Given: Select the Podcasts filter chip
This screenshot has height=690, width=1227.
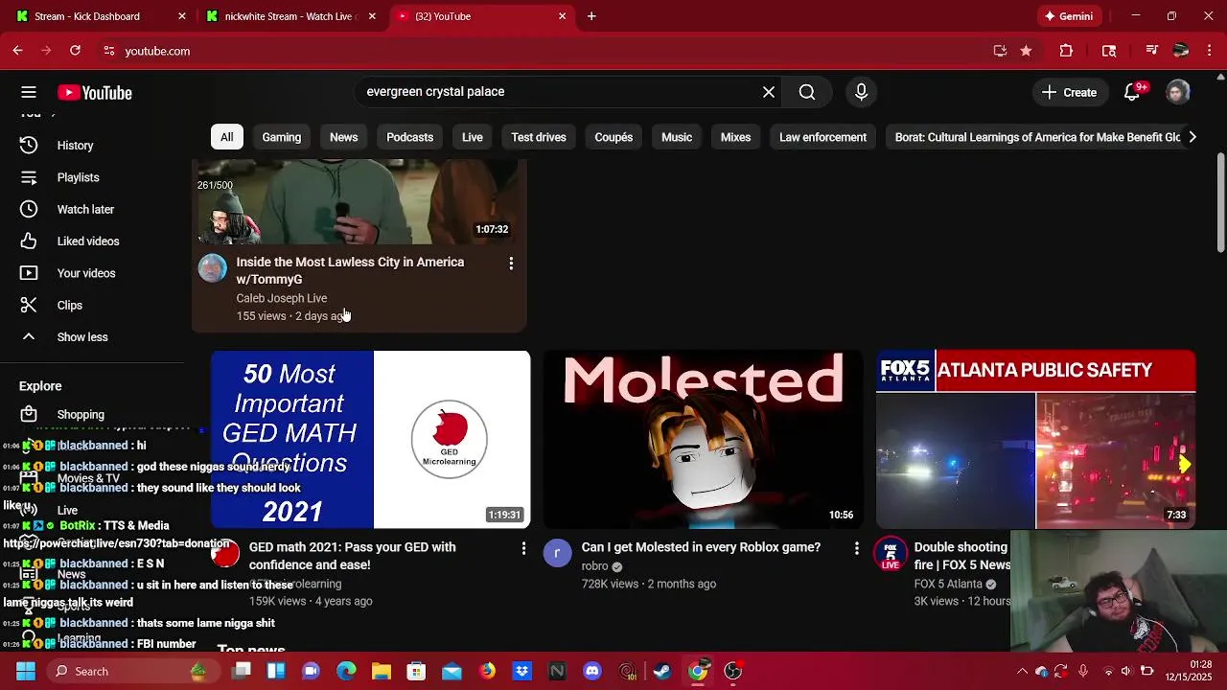Looking at the screenshot, I should [x=409, y=137].
